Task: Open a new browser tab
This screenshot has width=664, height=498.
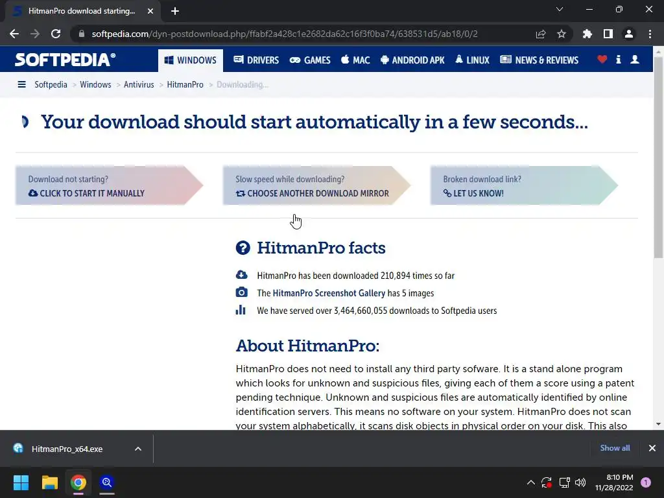Action: (x=175, y=11)
